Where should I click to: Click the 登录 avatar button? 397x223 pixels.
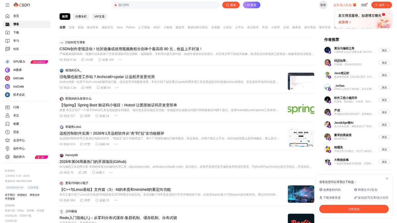[323, 5]
